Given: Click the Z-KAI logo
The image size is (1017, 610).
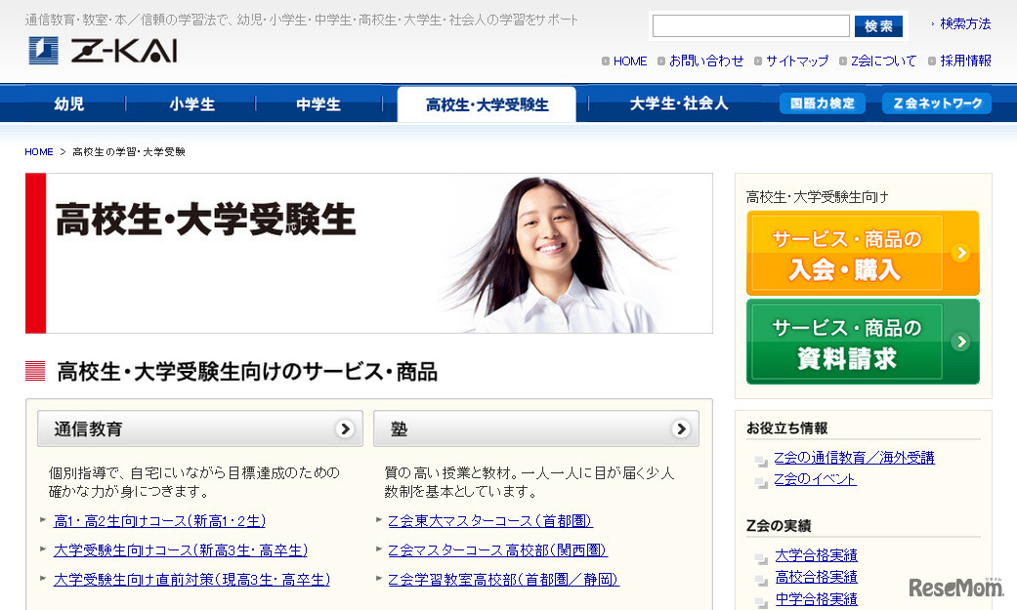Looking at the screenshot, I should (104, 51).
